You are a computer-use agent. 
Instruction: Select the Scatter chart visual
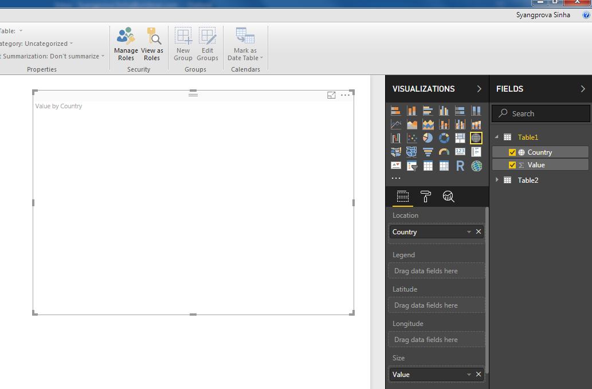point(411,138)
